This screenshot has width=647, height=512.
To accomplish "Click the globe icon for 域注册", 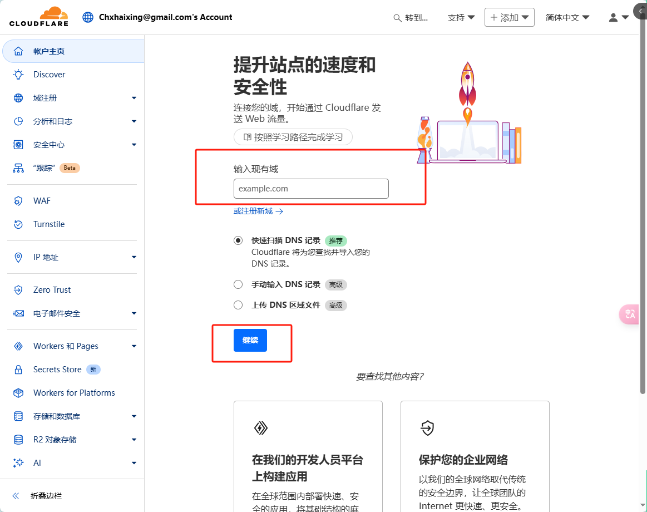I will tap(18, 98).
